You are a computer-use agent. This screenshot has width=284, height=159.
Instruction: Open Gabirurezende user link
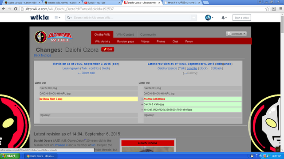pos(167,68)
